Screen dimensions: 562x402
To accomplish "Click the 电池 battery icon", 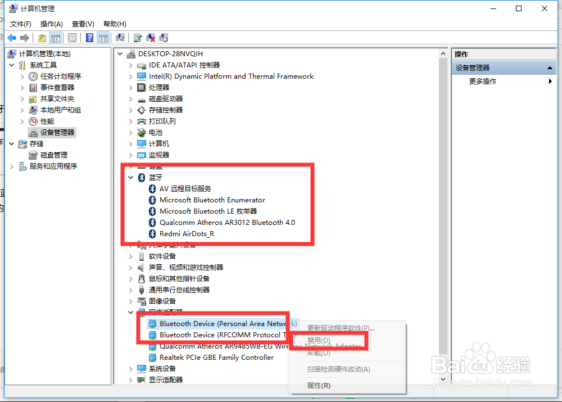I will tap(142, 133).
